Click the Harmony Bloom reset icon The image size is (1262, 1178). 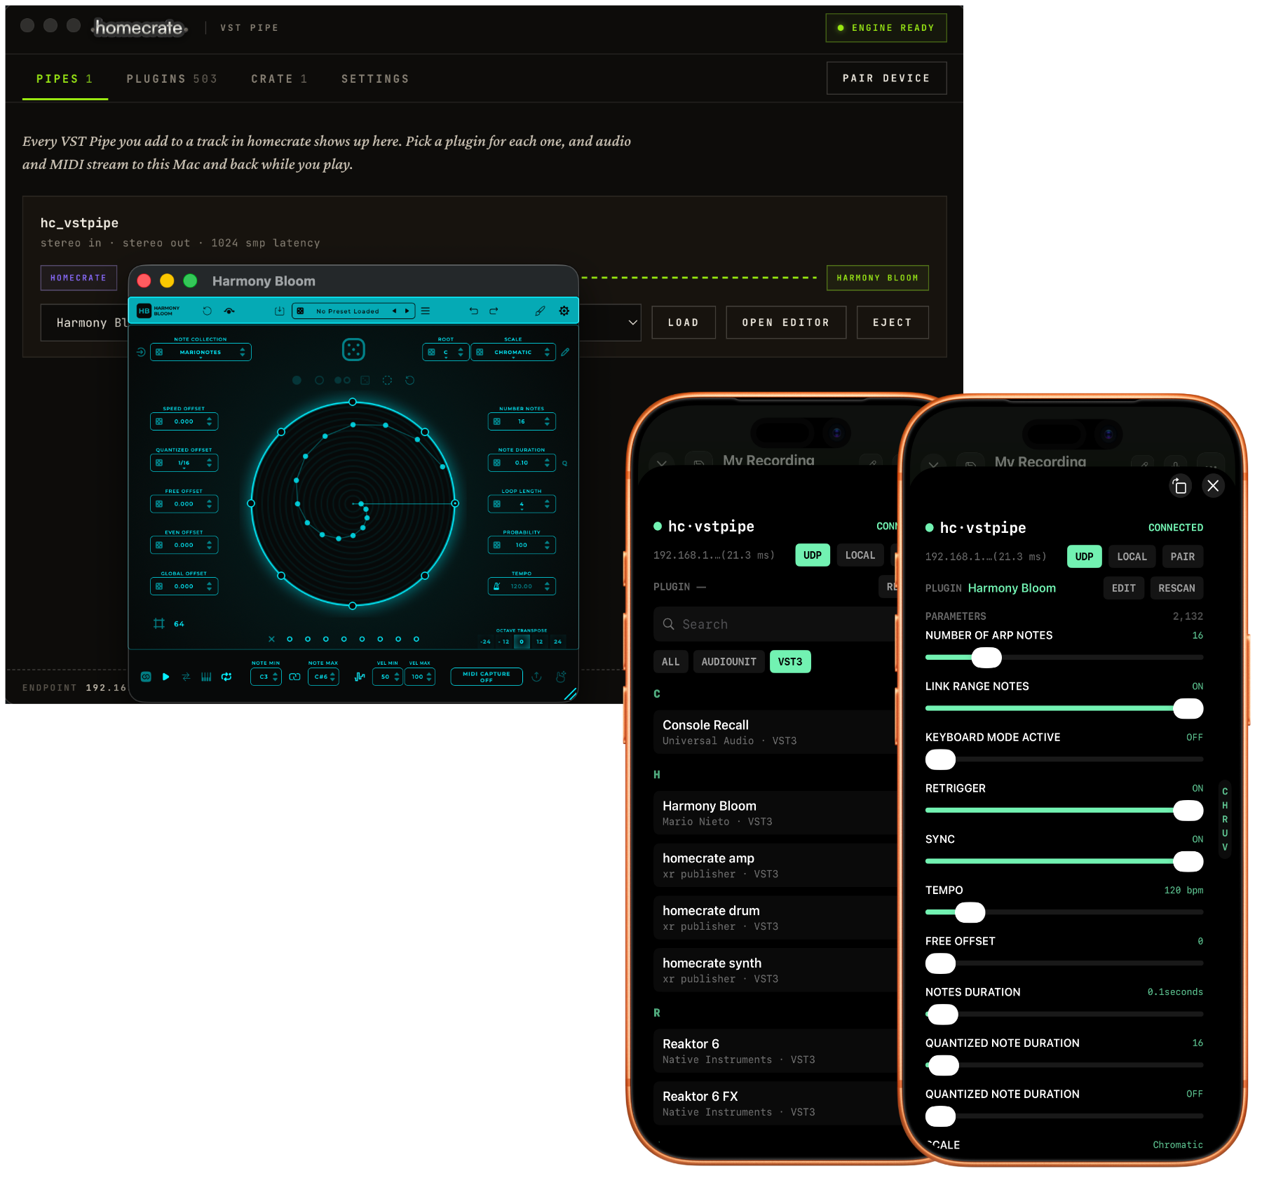[207, 311]
